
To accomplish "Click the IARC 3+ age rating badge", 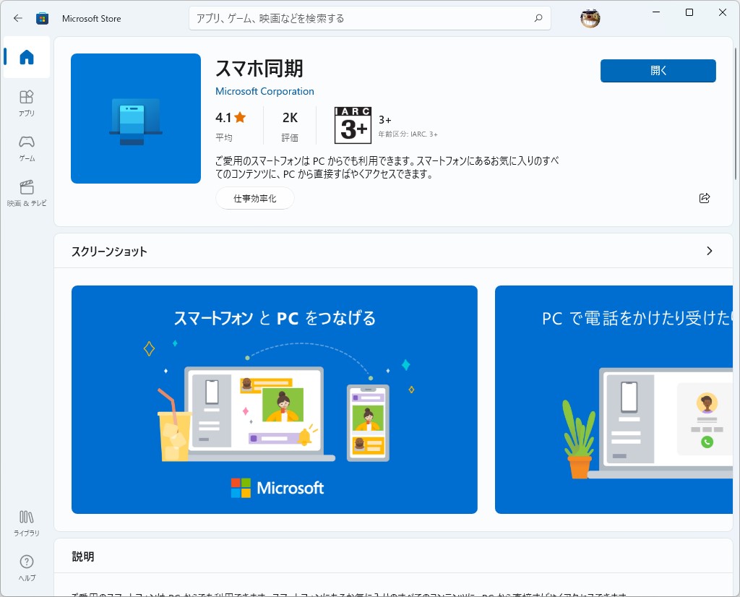I will 352,124.
